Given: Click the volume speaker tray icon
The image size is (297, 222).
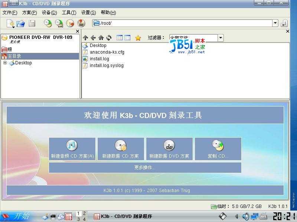Looking at the screenshot, I should (246, 216).
